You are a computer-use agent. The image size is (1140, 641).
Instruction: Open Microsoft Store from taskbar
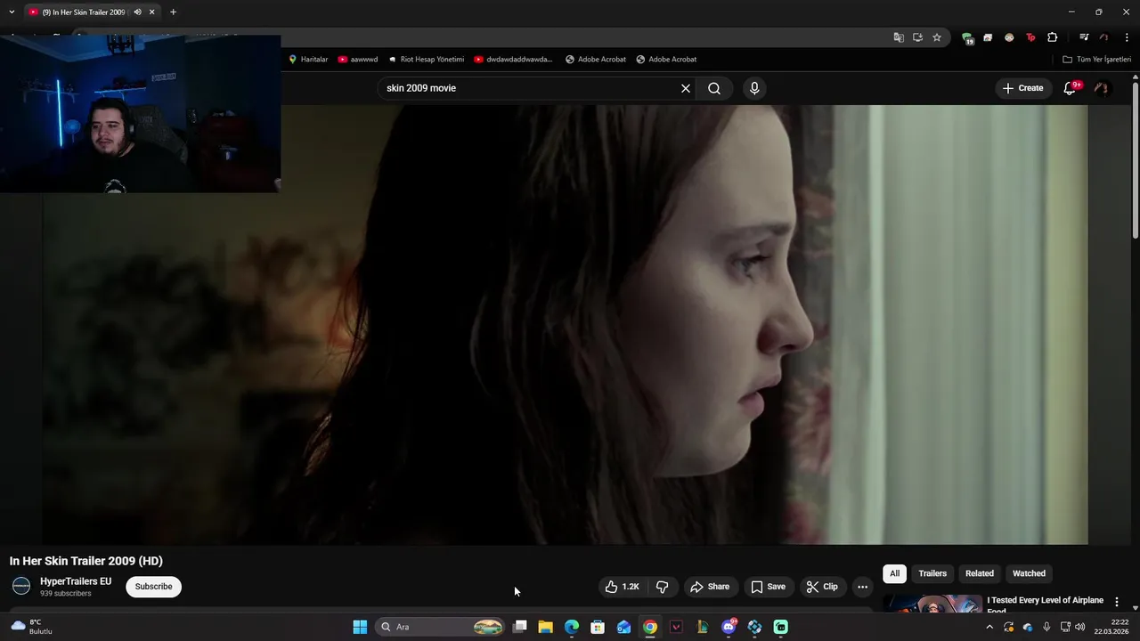point(598,627)
